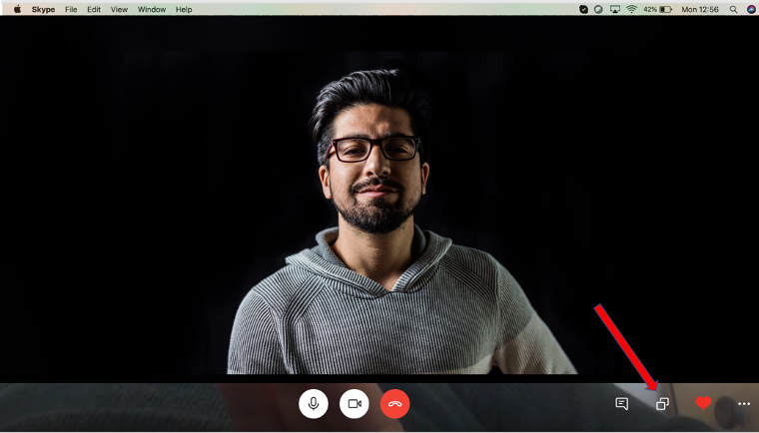This screenshot has height=433, width=759.
Task: Click the caller's video feed
Action: pos(379,199)
